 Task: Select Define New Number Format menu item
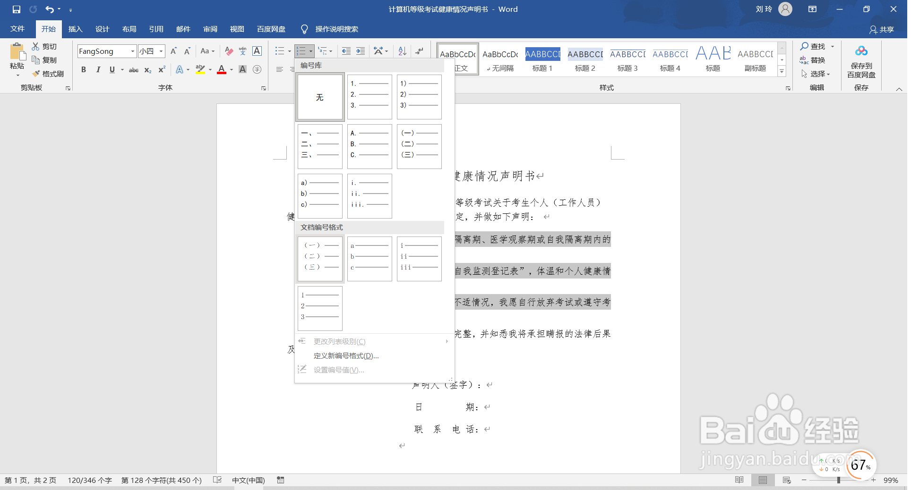346,355
